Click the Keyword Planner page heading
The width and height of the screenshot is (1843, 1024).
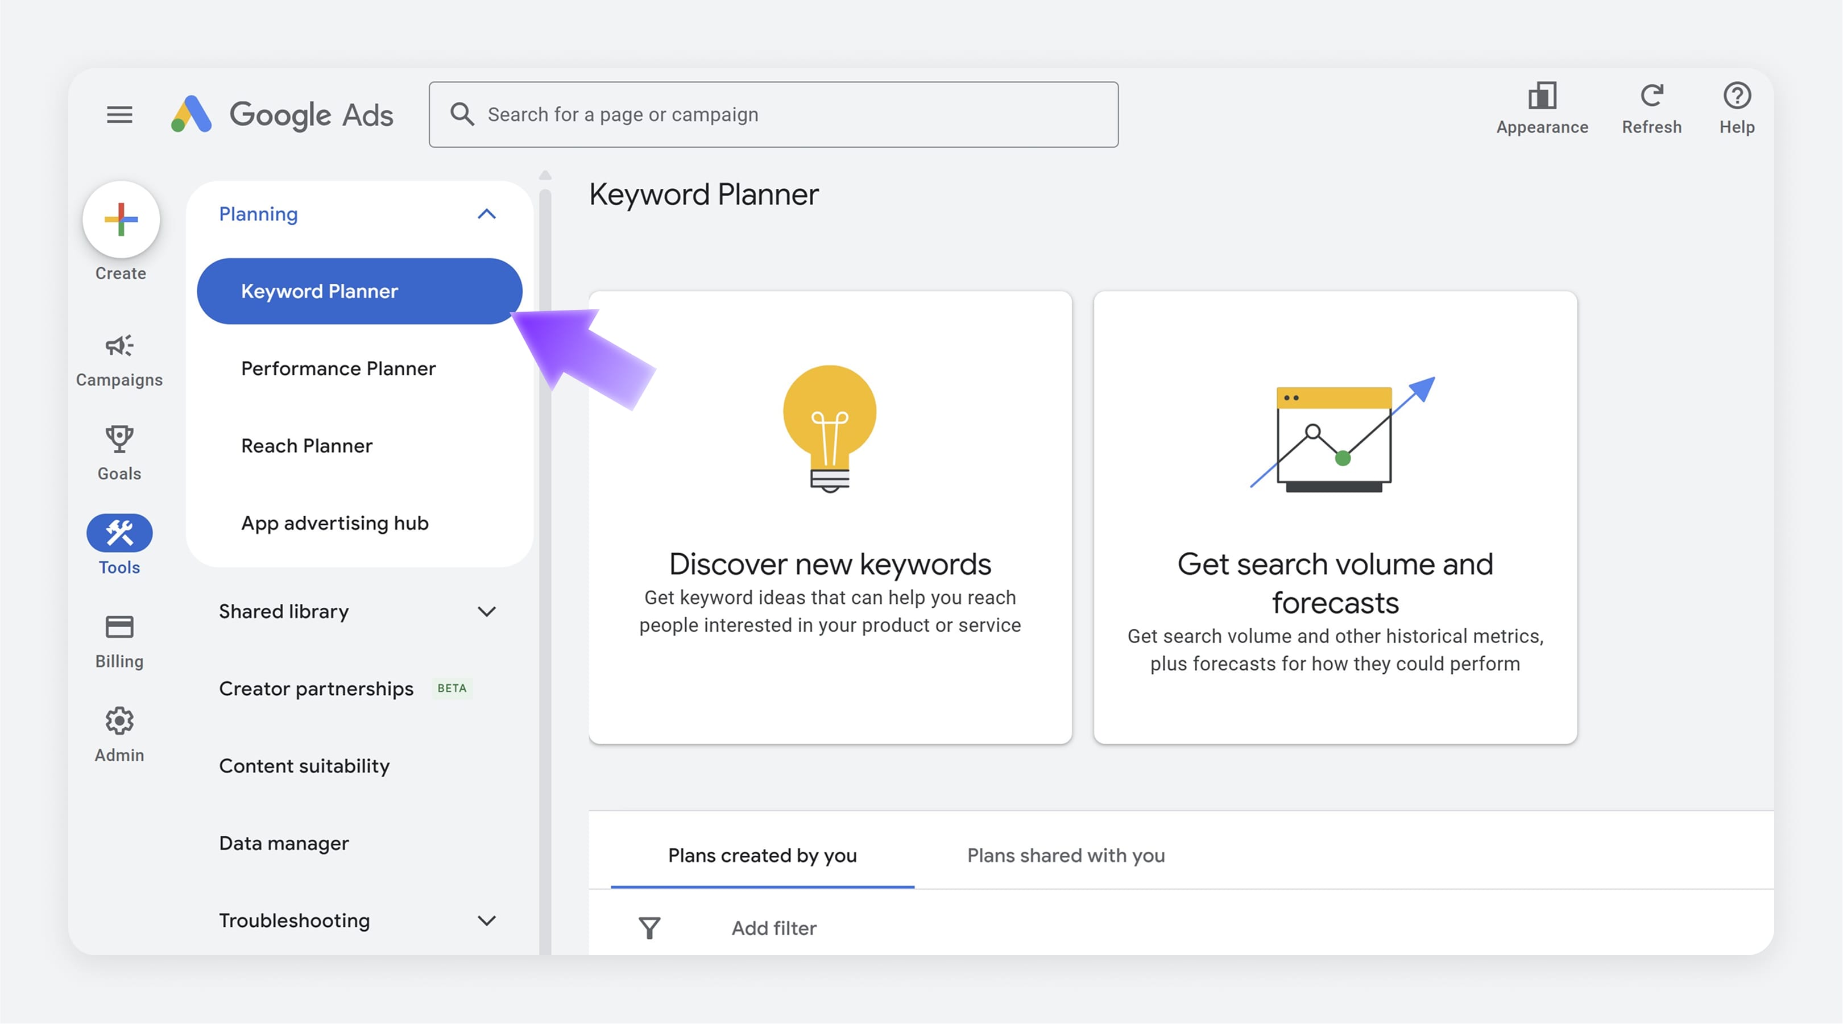pos(704,194)
